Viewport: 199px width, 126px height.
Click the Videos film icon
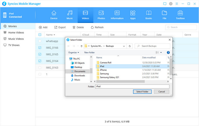85,13
